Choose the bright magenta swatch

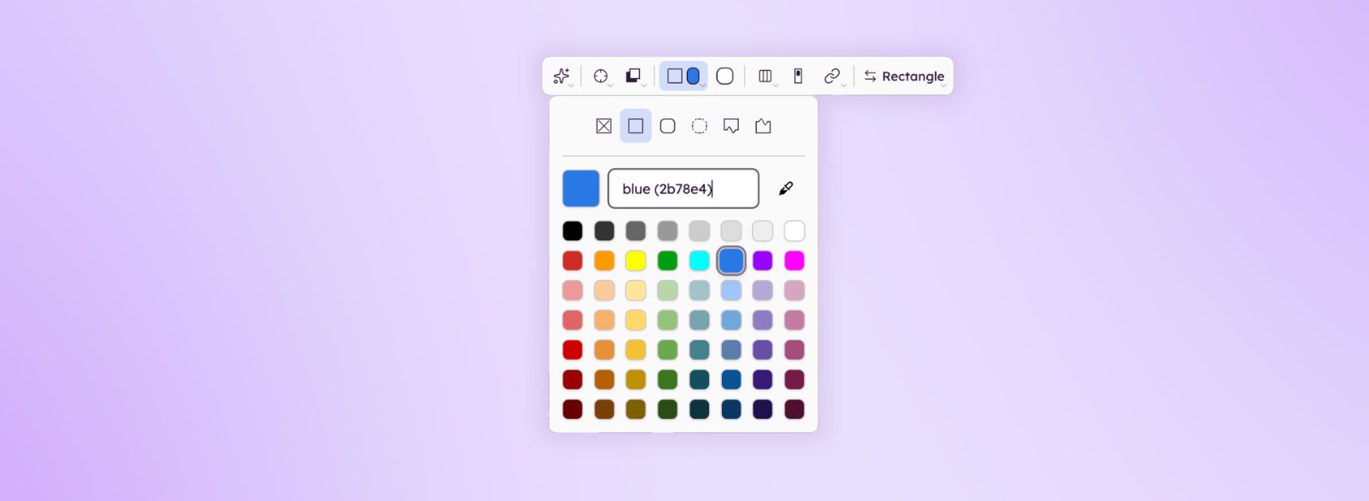[x=794, y=261]
